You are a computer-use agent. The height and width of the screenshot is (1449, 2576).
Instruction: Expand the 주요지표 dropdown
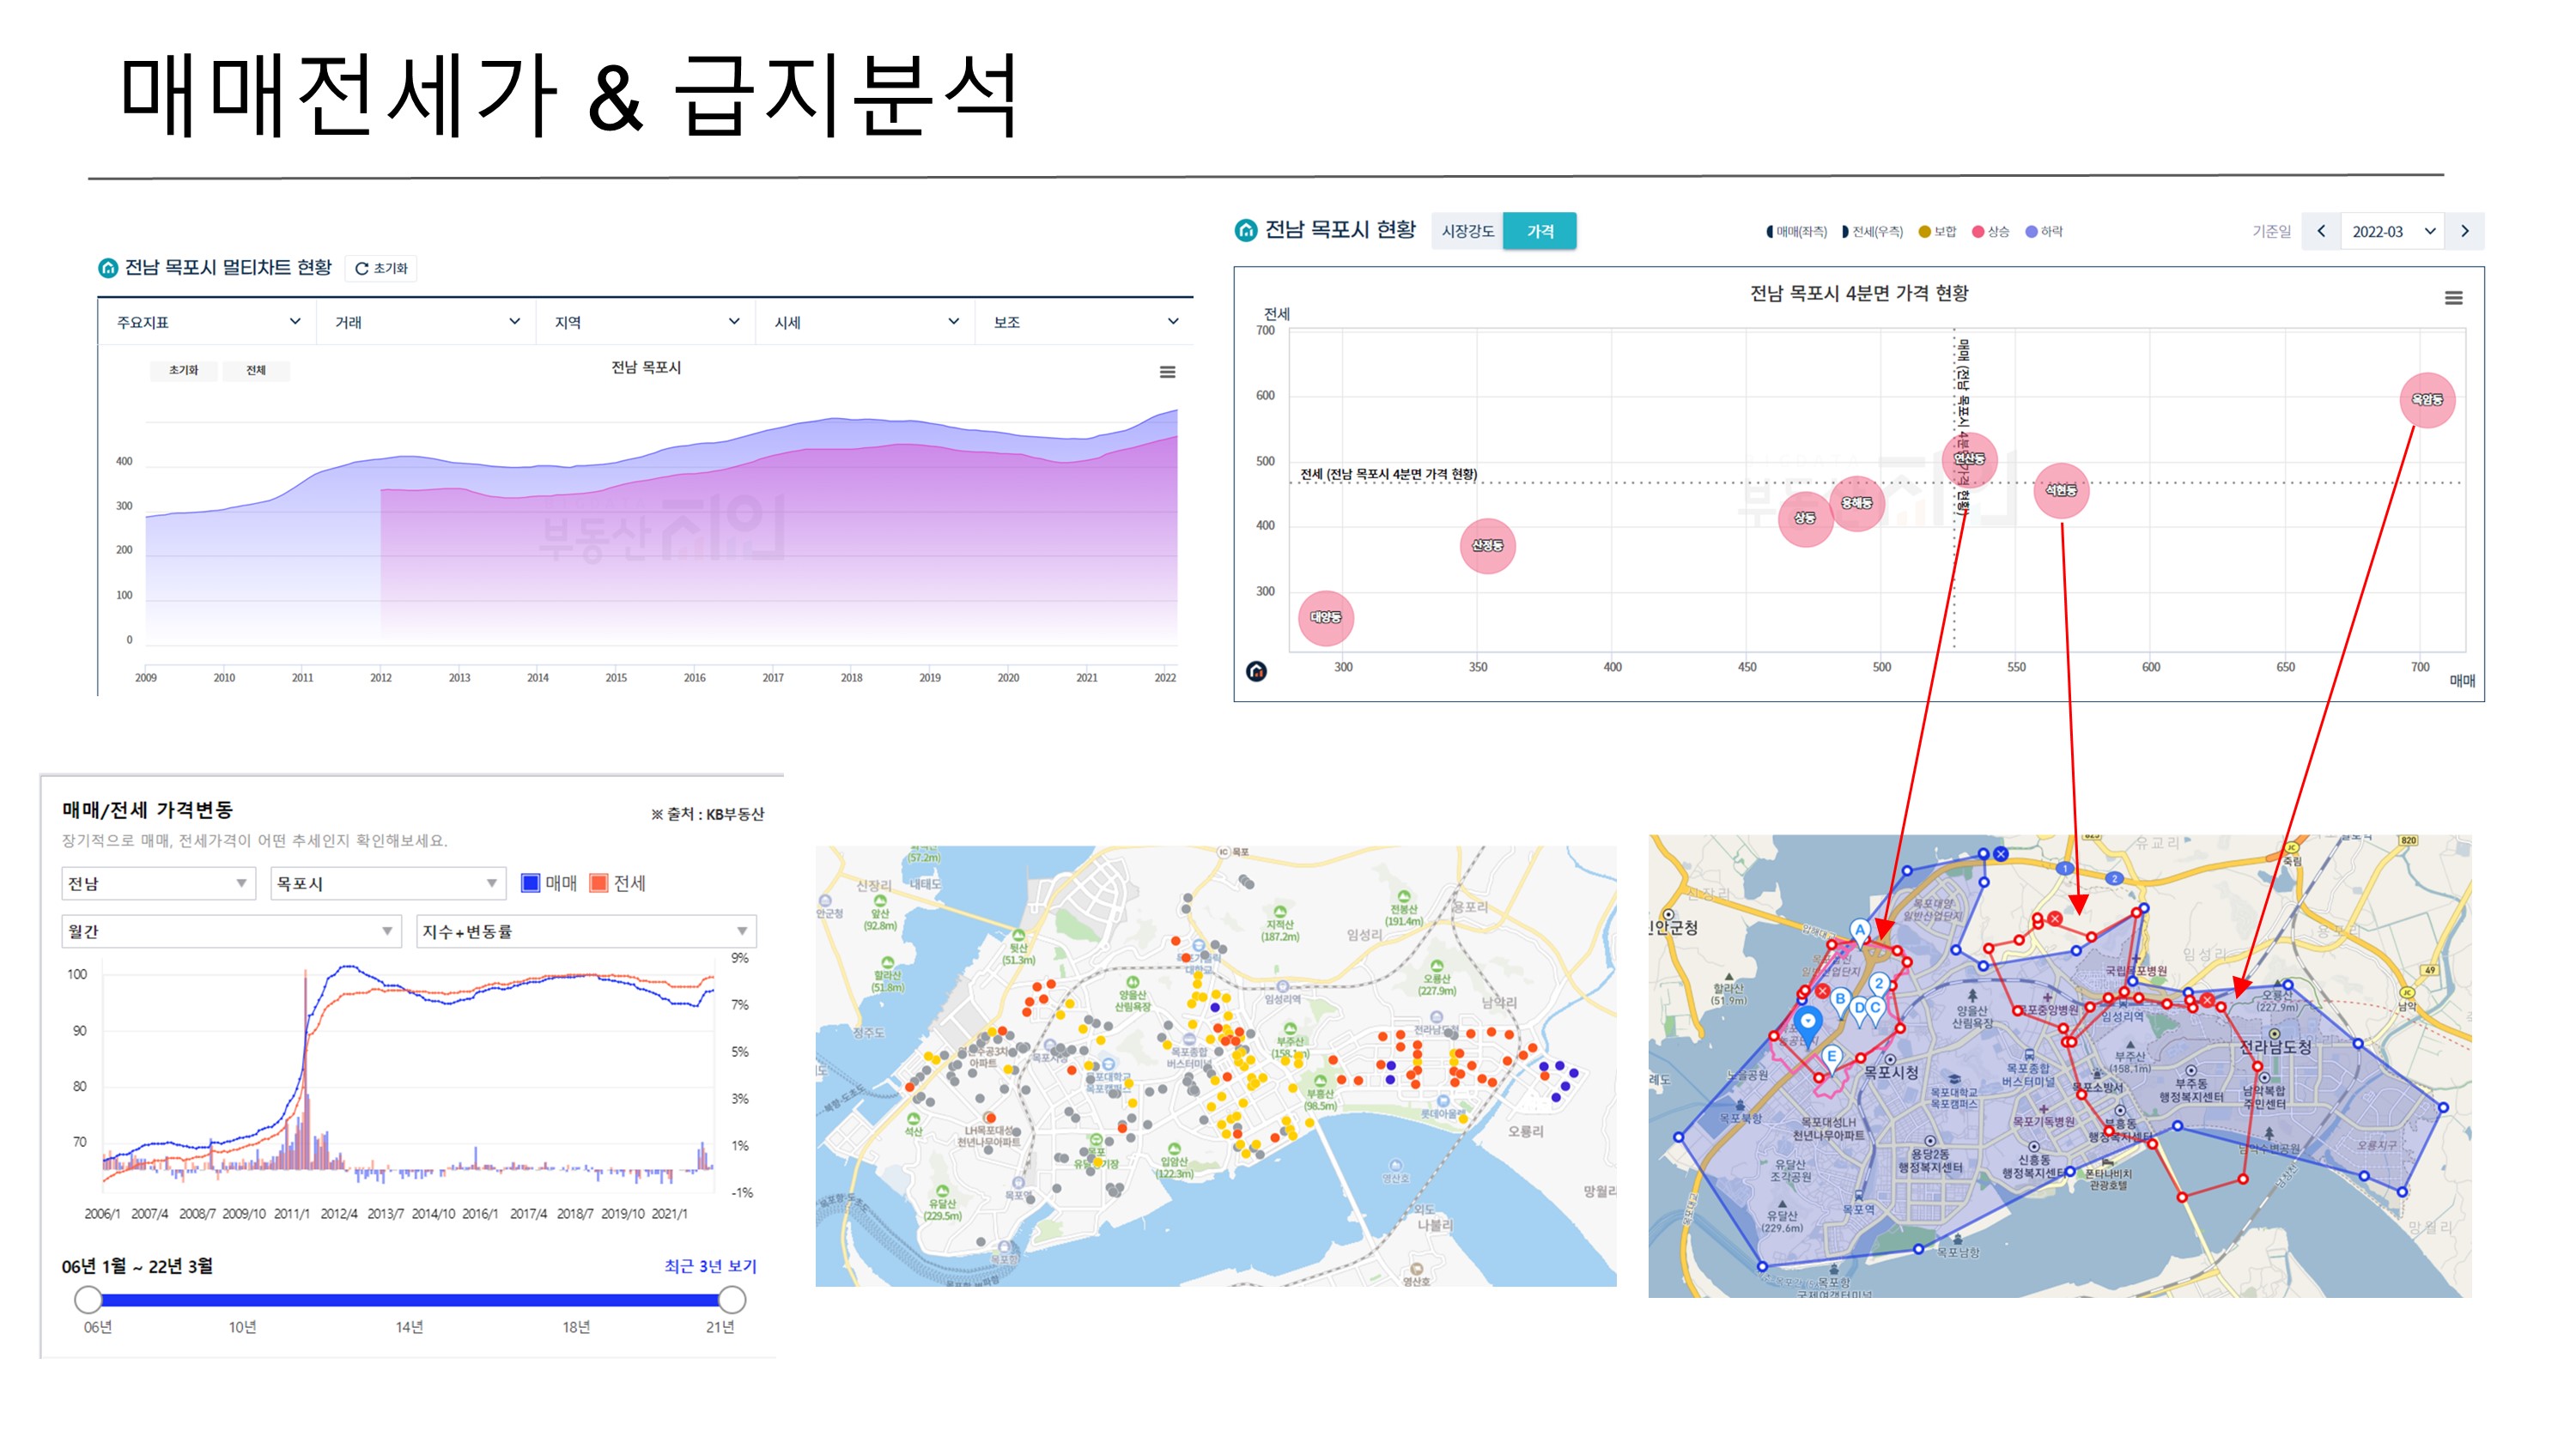point(208,322)
